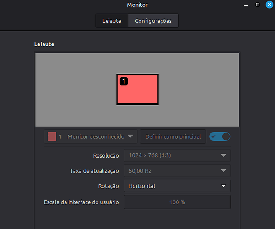
Task: Click the Monitor window title text
Action: tap(137, 5)
